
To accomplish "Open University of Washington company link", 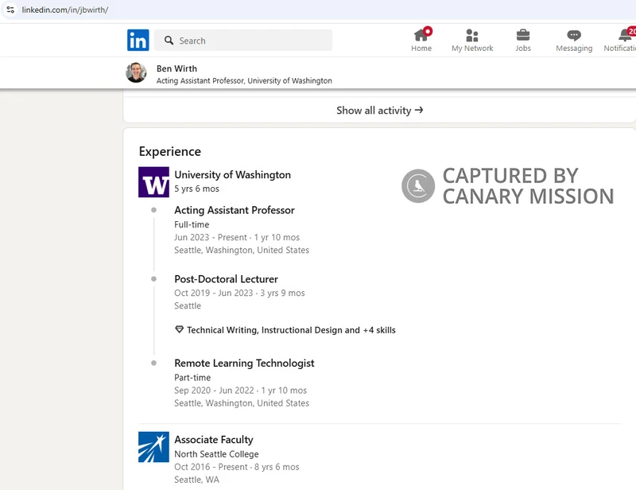I will [x=232, y=174].
